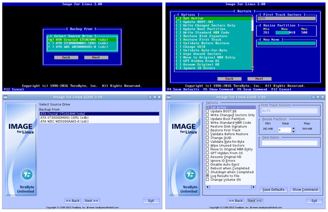The height and width of the screenshot is (212, 328).
Task: Toggle Reboot when Completed checkbox in GUI
Action: click(207, 168)
